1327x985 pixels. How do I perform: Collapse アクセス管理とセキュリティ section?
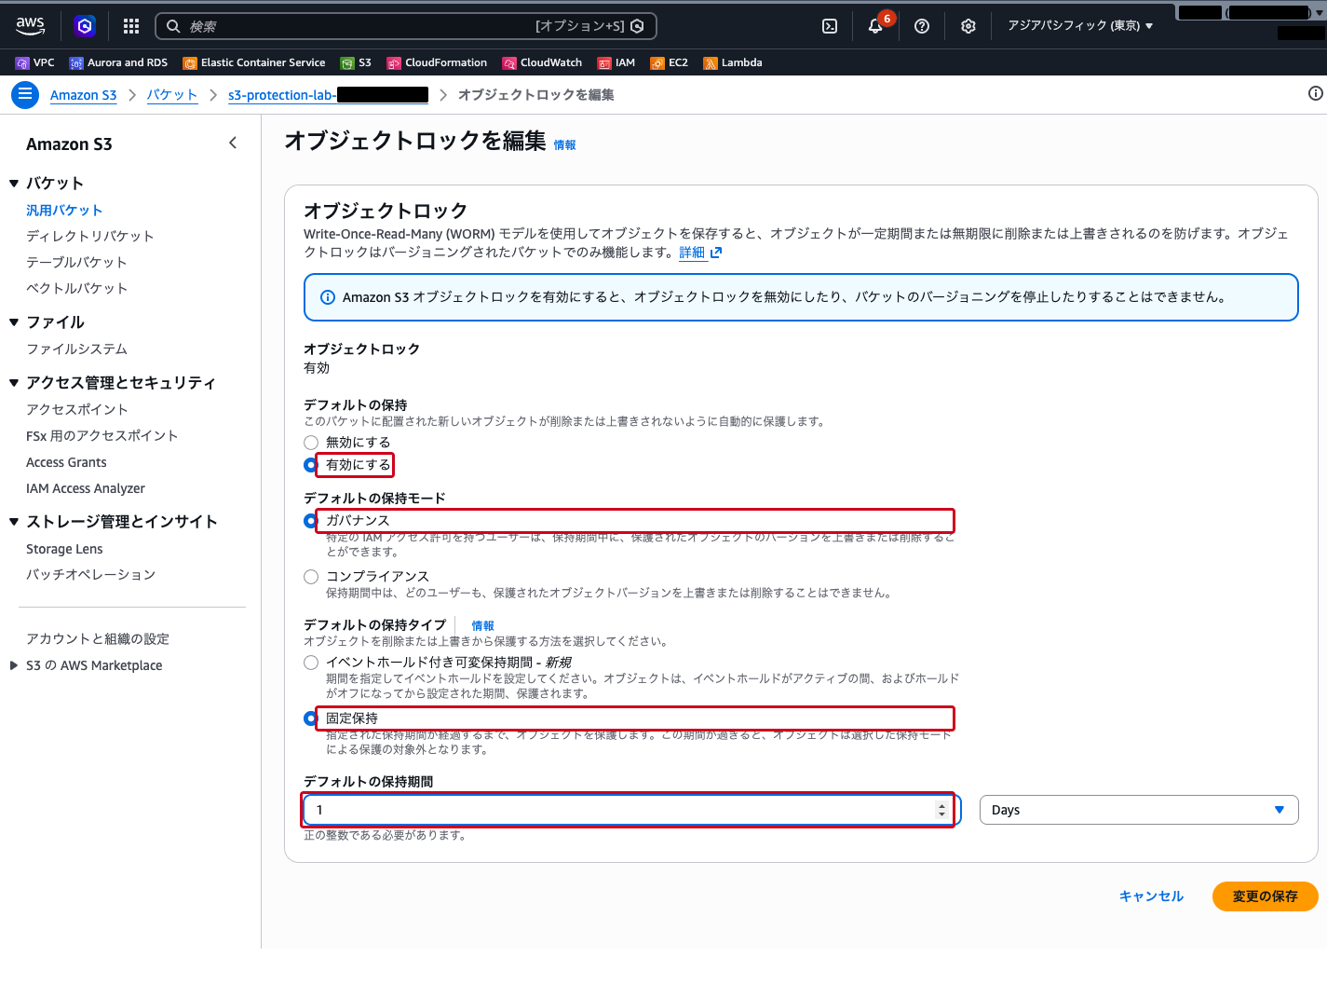coord(14,383)
